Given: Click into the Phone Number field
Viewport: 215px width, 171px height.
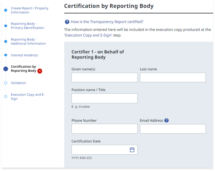Looking at the screenshot, I should [x=104, y=129].
